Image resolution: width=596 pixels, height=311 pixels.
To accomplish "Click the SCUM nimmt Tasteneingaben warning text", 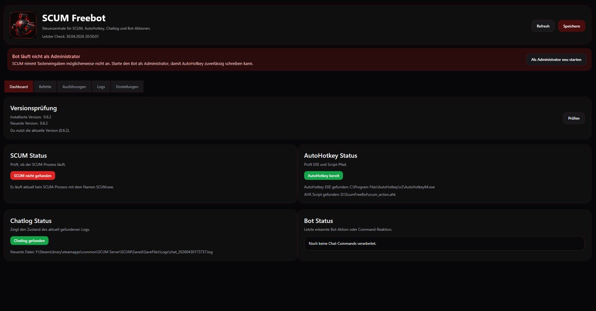I will [133, 63].
